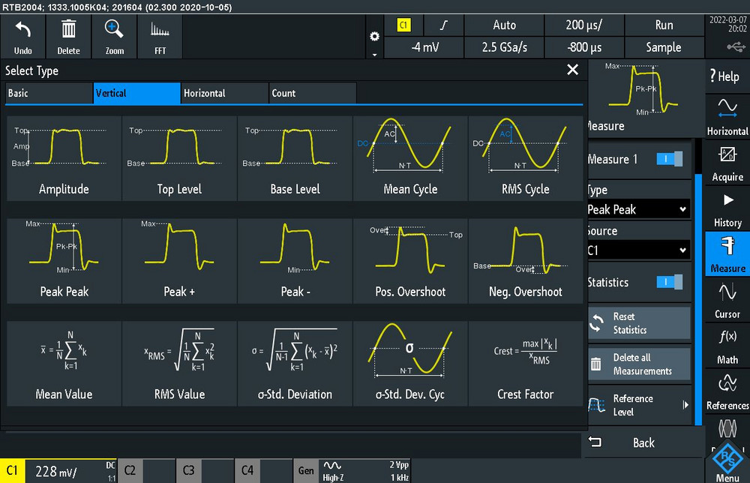The image size is (750, 483).
Task: Open the settings gear menu
Action: coord(374,37)
